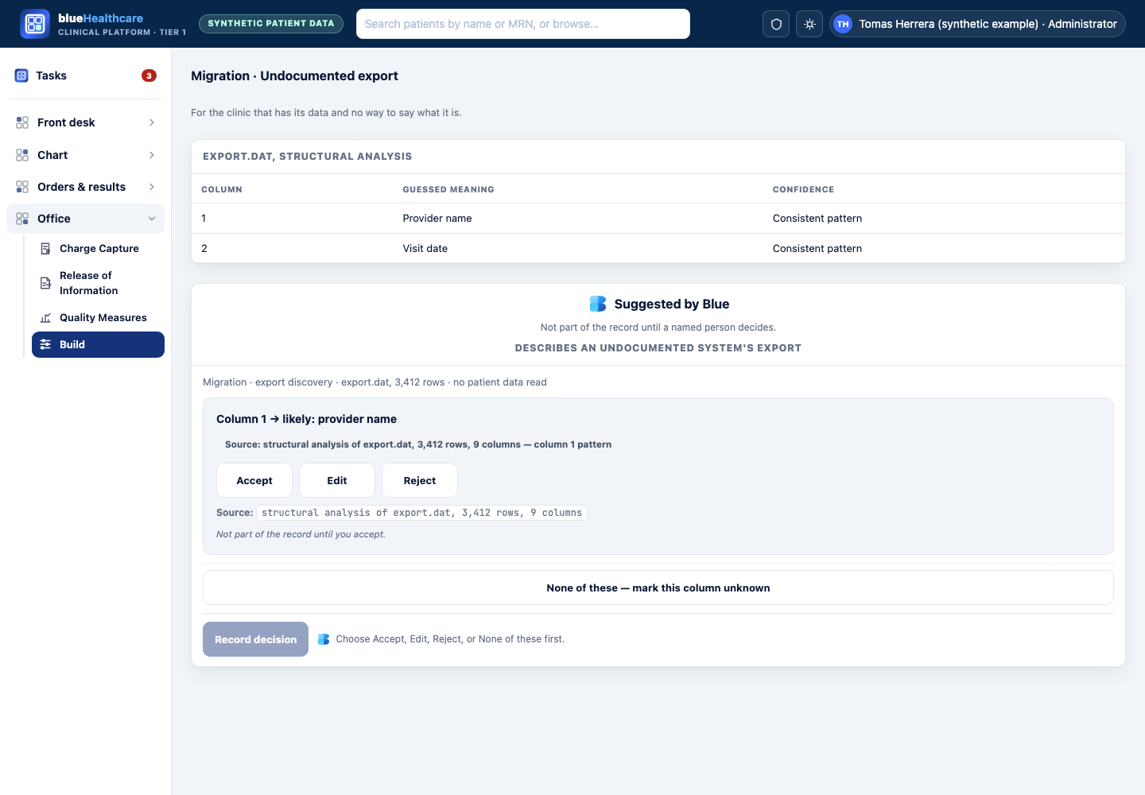Click the Chart grid icon
Viewport: 1145px width, 795px height.
(22, 155)
